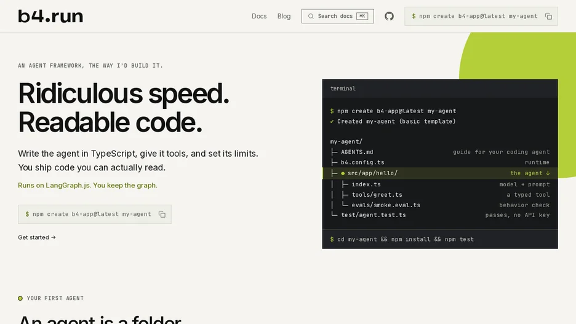The width and height of the screenshot is (576, 324).
Task: Click the 'cd my-agent && npm install' command
Action: click(402, 239)
